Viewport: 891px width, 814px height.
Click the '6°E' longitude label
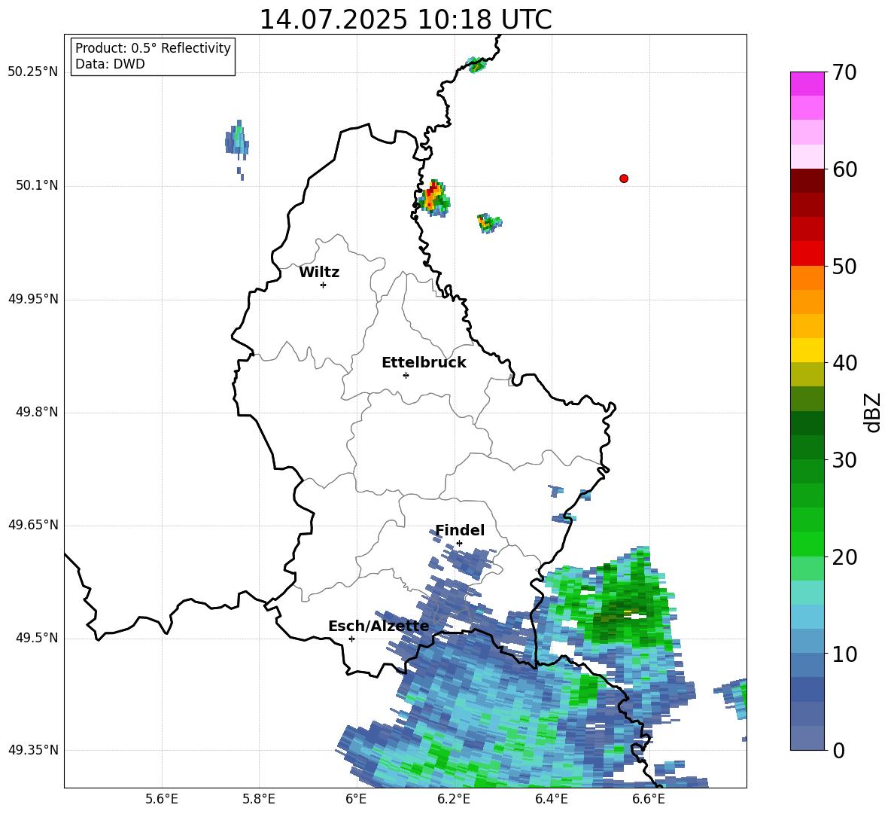pyautogui.click(x=356, y=800)
